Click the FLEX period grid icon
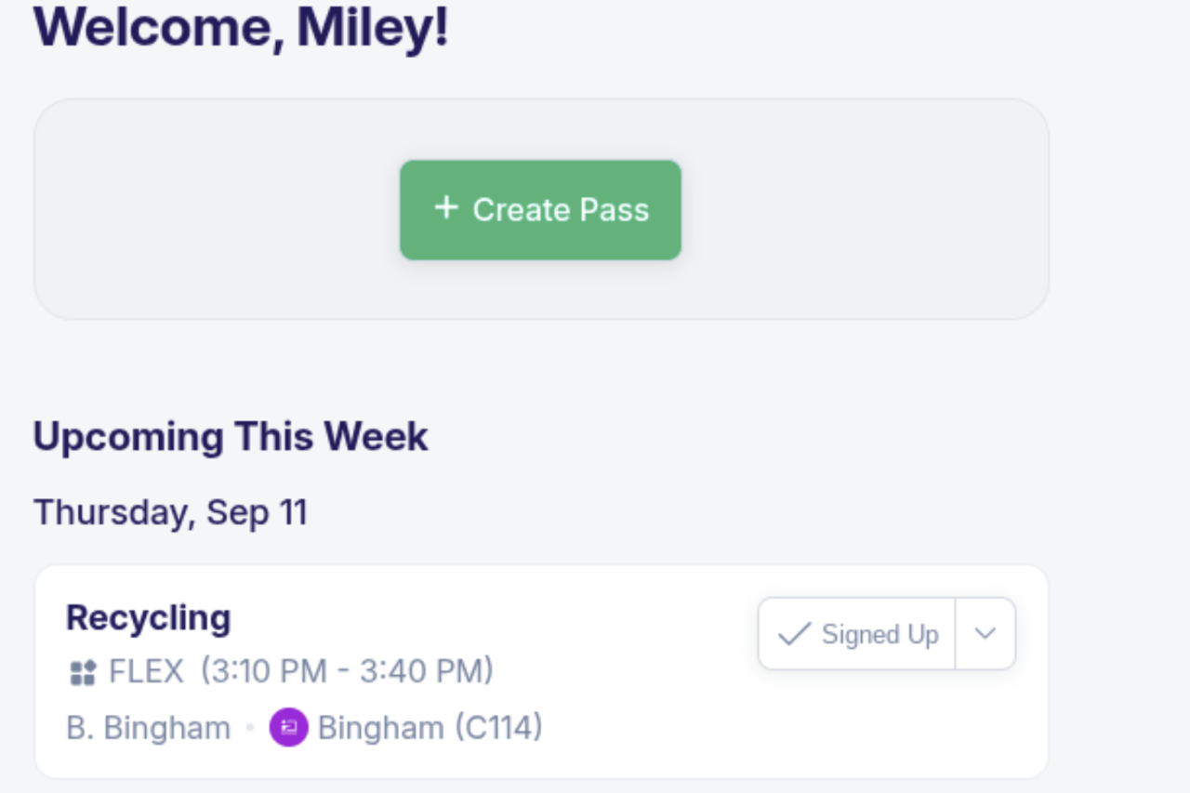1190x793 pixels. coord(83,672)
